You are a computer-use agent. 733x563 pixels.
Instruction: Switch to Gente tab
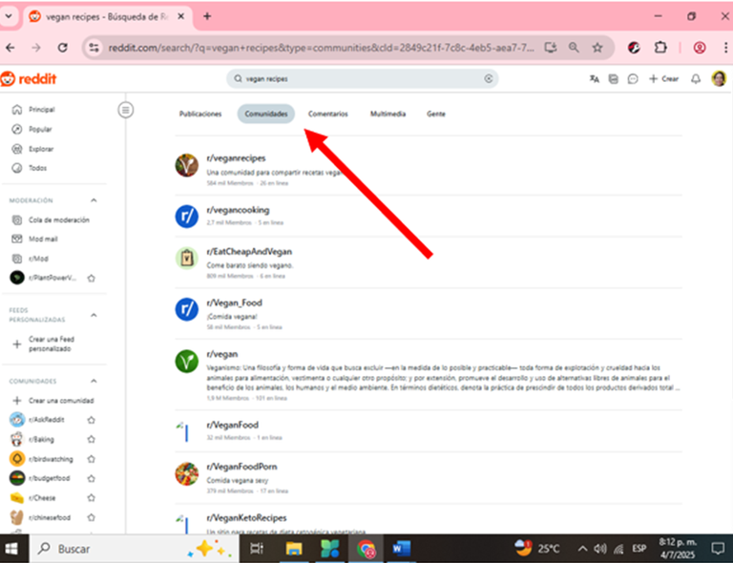pos(435,114)
